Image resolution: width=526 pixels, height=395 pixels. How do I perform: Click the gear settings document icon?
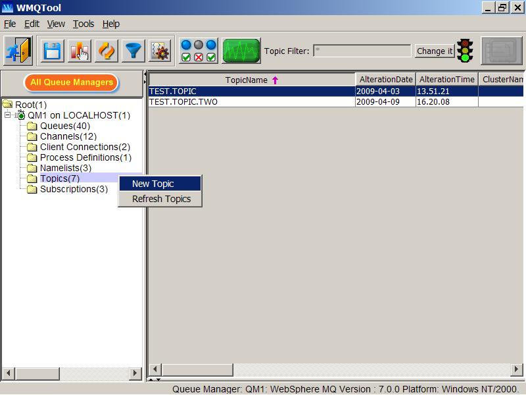160,51
